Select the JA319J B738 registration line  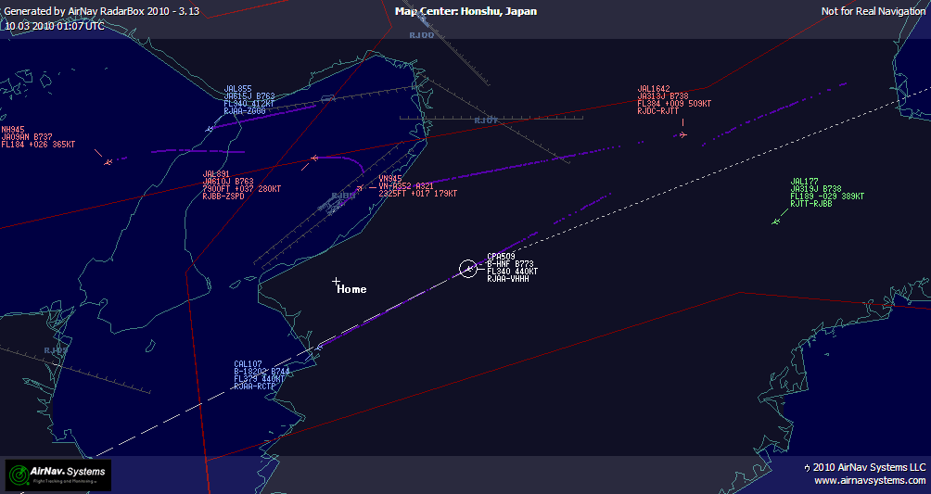(x=816, y=189)
